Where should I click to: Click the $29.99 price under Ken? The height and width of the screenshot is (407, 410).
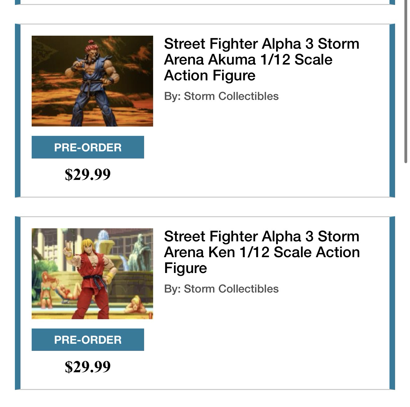click(x=88, y=367)
